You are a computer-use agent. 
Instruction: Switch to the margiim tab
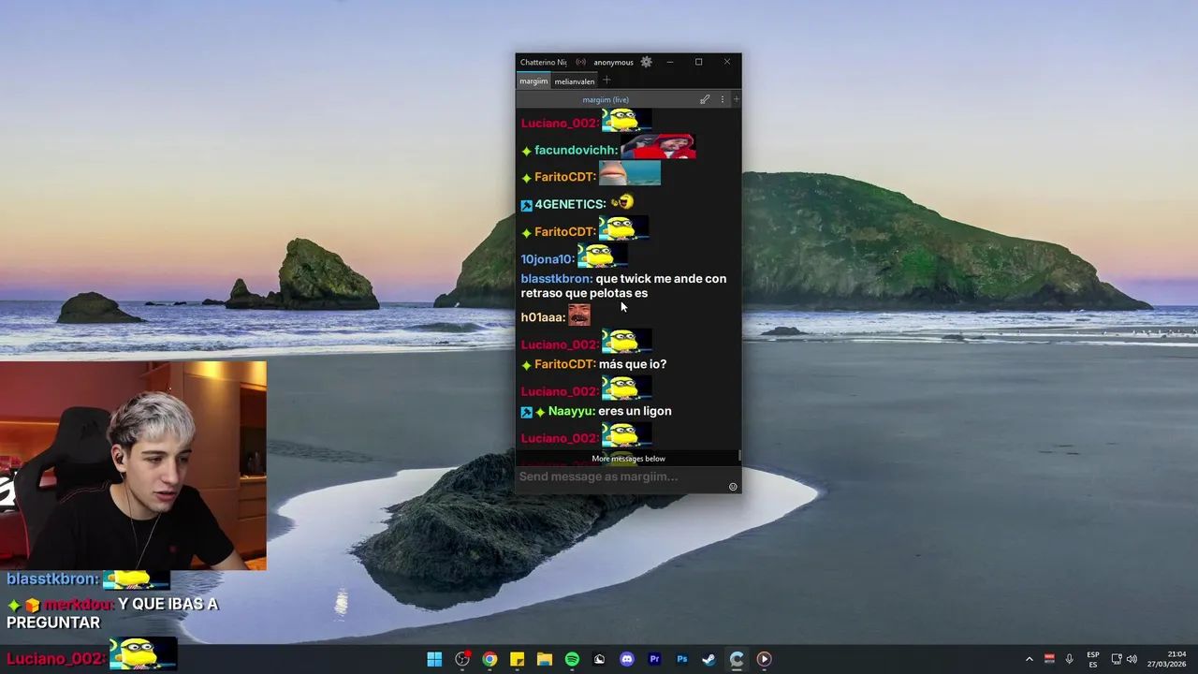click(533, 81)
